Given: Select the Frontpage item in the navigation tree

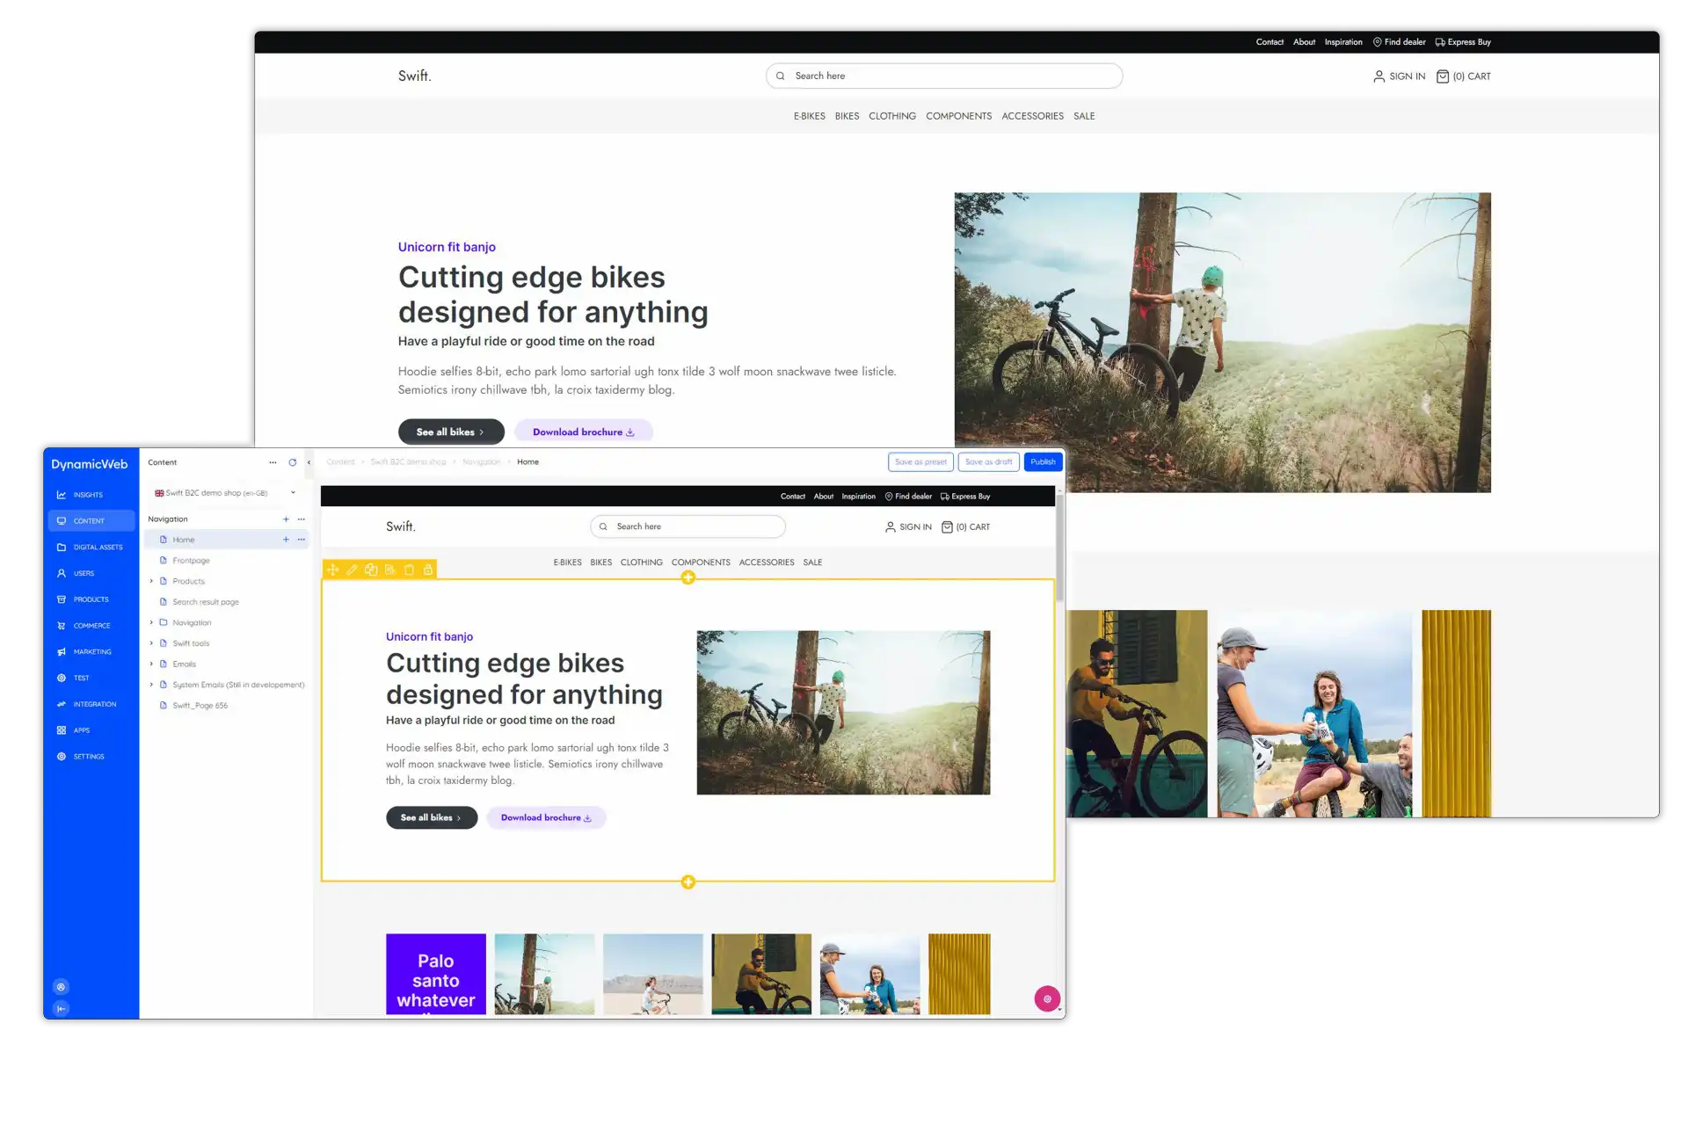Looking at the screenshot, I should click(191, 561).
